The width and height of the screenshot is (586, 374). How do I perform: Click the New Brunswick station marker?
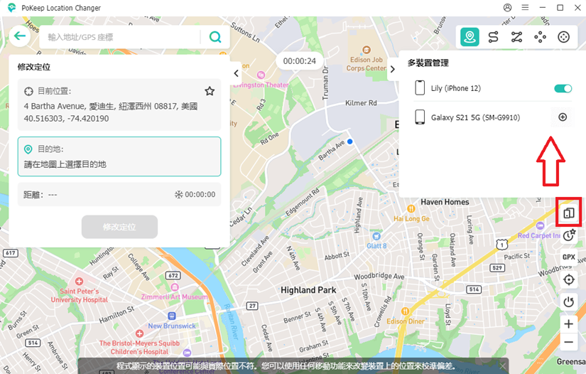click(172, 316)
